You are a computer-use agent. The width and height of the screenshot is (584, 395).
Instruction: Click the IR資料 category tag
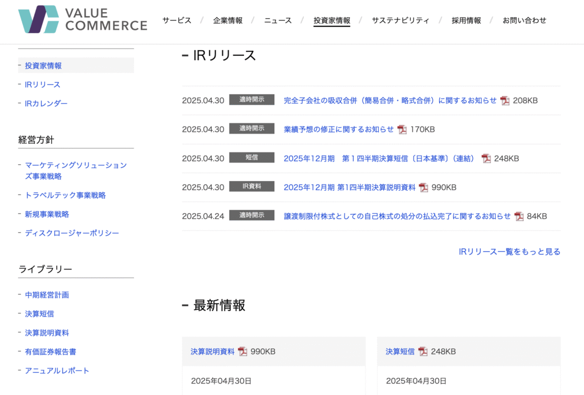pos(252,186)
